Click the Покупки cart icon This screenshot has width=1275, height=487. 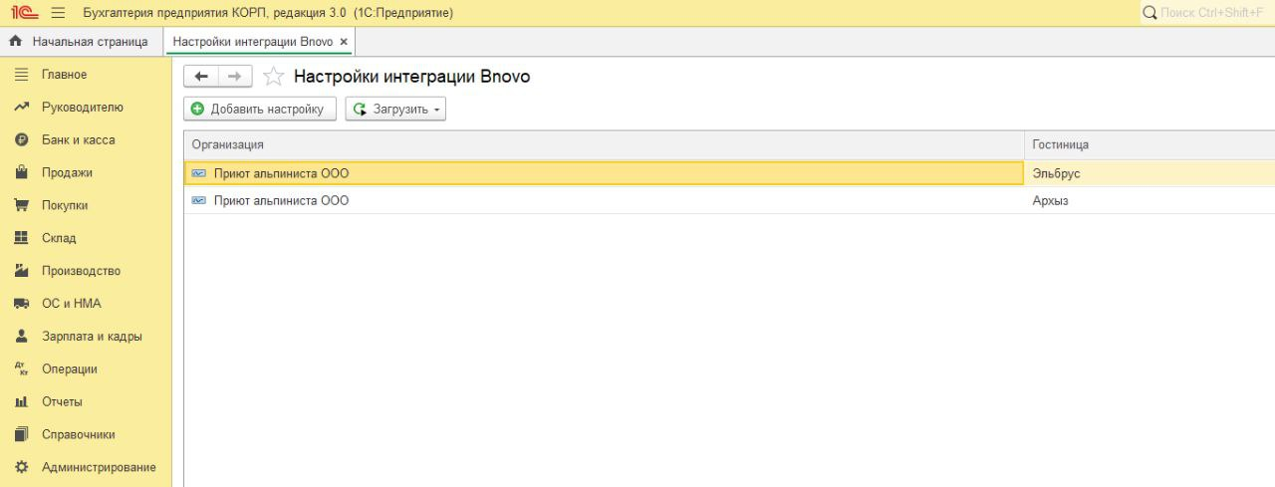[x=20, y=205]
